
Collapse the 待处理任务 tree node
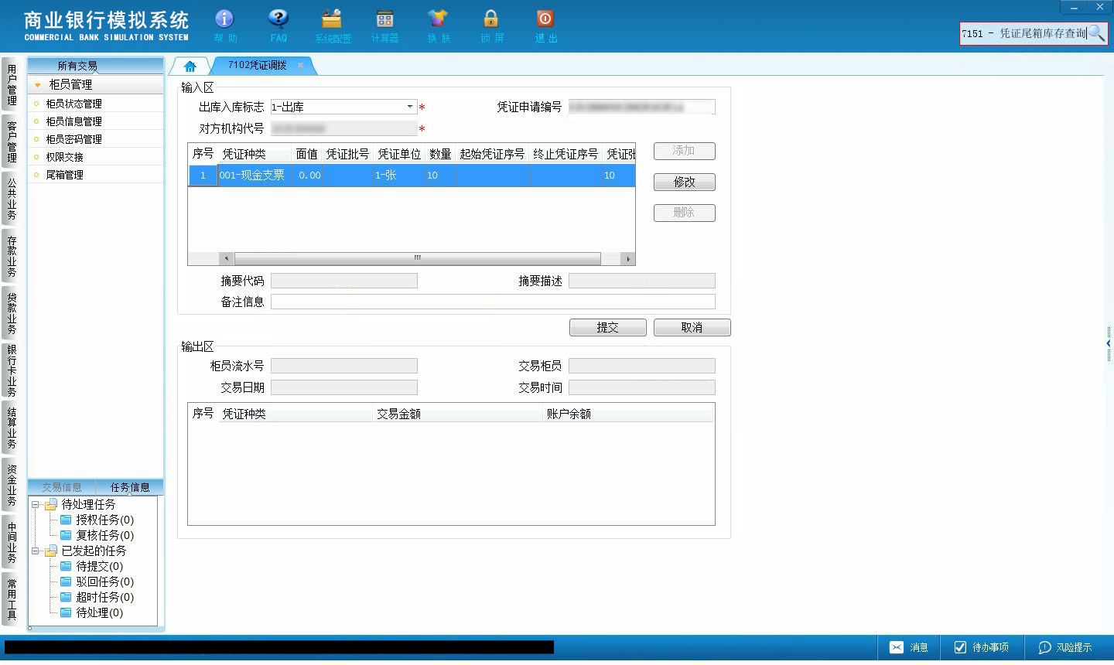tap(36, 505)
